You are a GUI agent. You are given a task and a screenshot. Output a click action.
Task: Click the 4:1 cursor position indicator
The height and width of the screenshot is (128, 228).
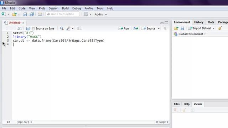click(9, 122)
